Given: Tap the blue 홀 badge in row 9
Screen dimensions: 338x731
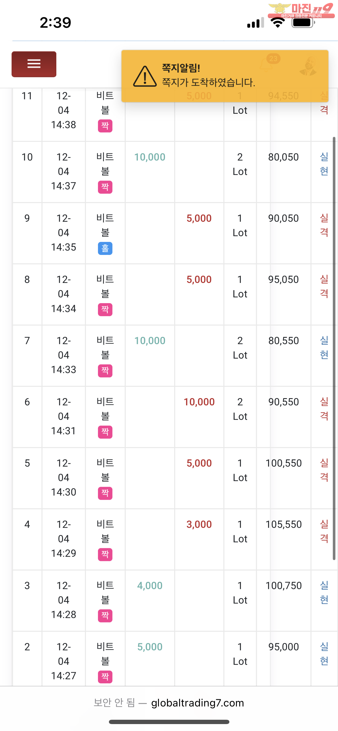Looking at the screenshot, I should [105, 248].
